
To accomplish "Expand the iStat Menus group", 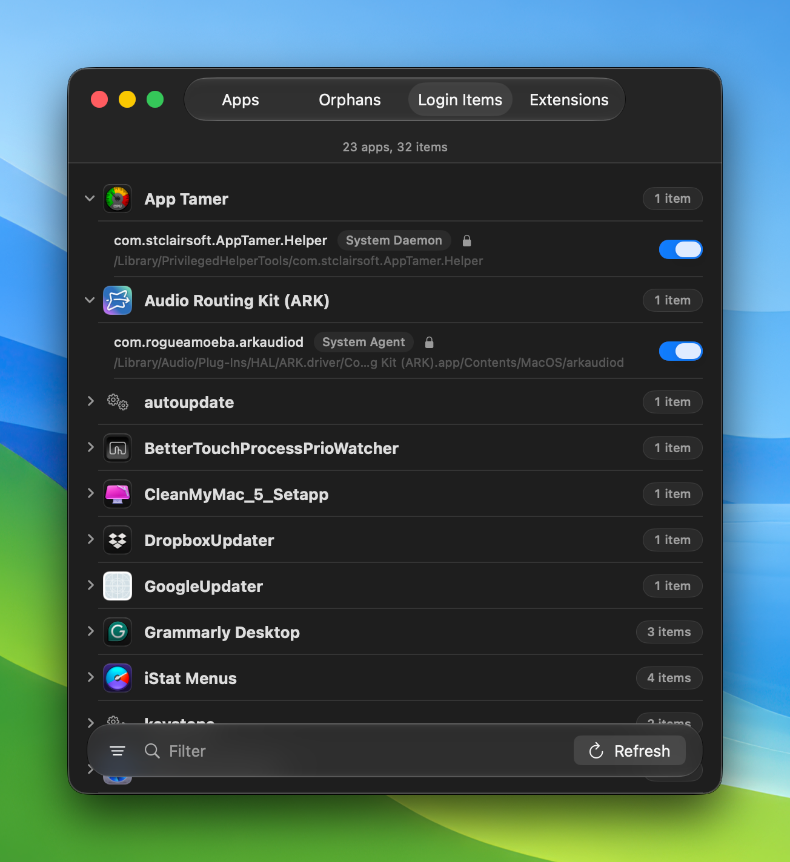I will (x=90, y=677).
